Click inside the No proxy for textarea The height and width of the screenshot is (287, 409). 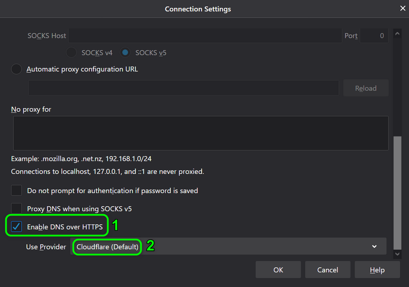(201, 133)
